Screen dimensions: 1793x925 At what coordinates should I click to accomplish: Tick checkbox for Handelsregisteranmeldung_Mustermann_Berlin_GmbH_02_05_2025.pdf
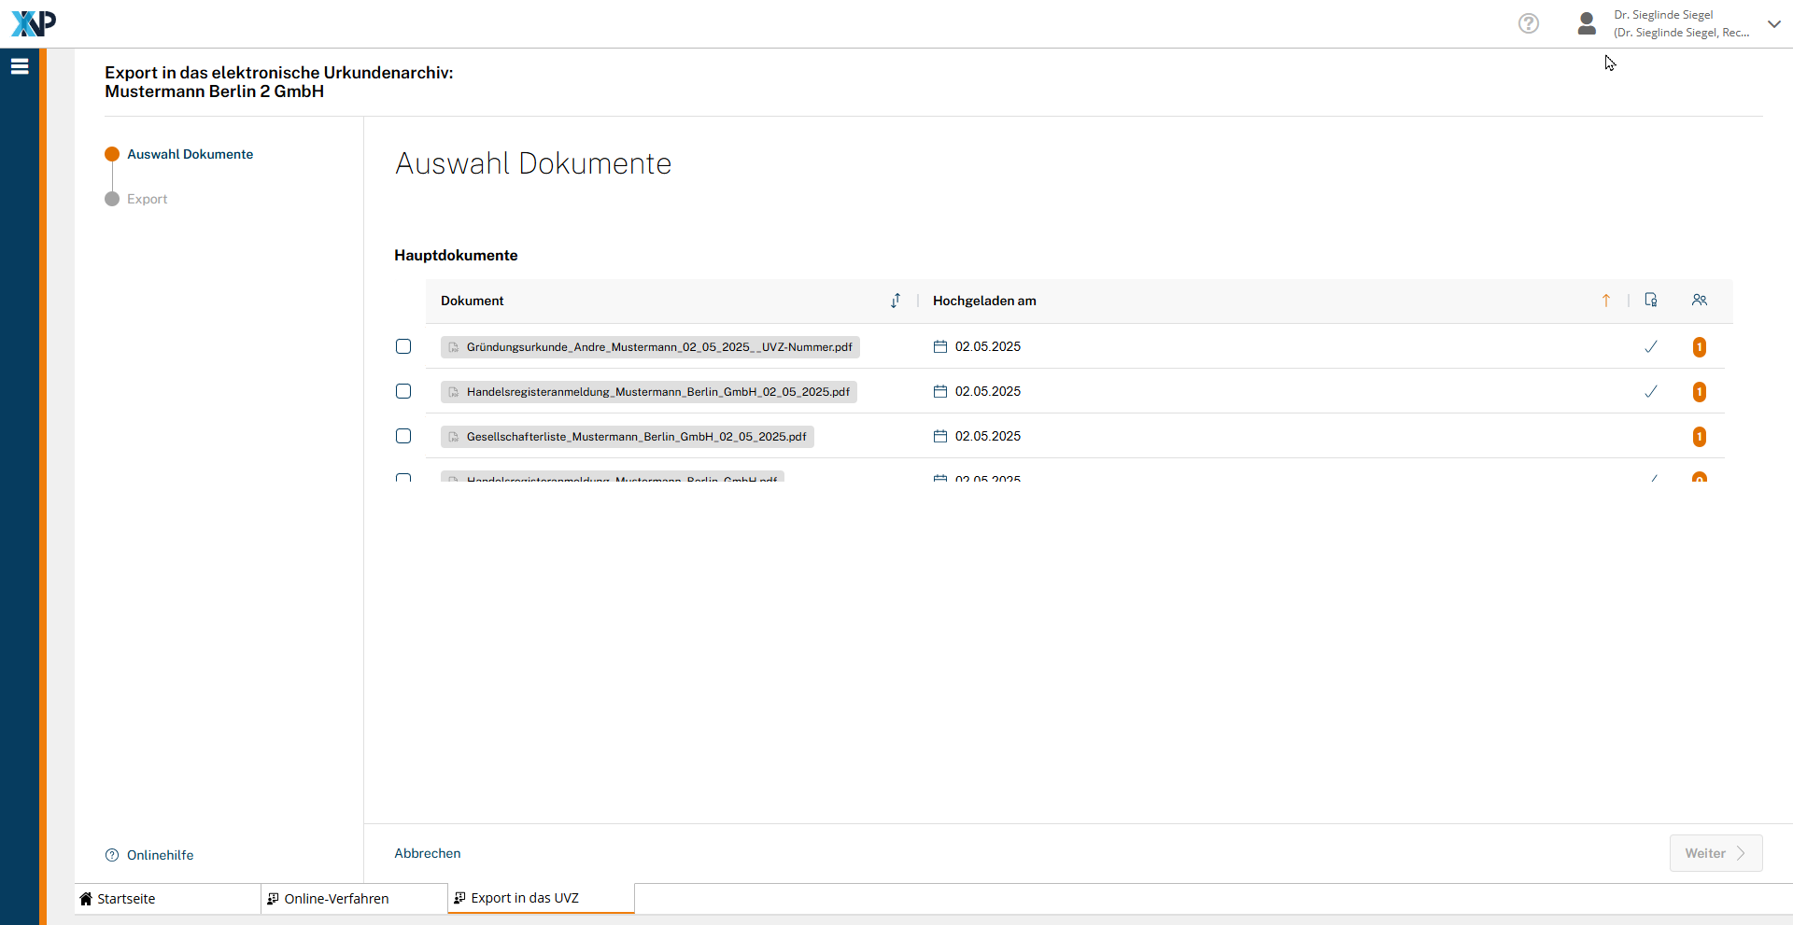[x=403, y=391]
